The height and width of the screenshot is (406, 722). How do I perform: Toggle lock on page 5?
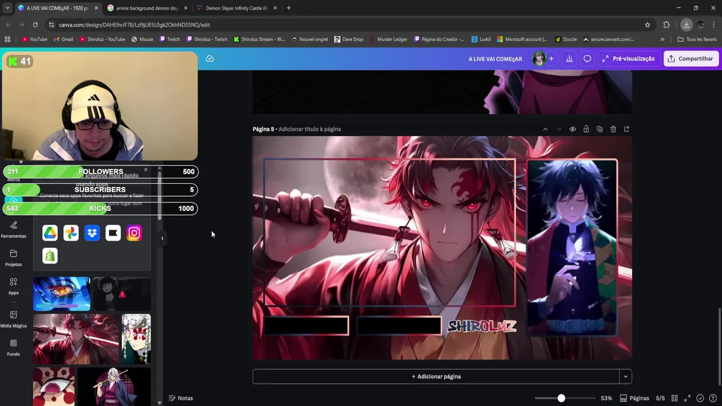click(586, 129)
